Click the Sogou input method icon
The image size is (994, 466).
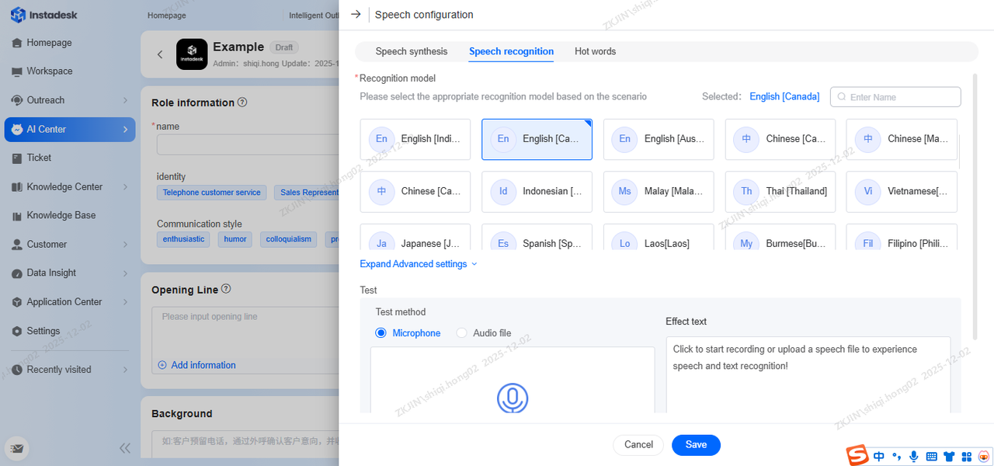click(x=857, y=456)
